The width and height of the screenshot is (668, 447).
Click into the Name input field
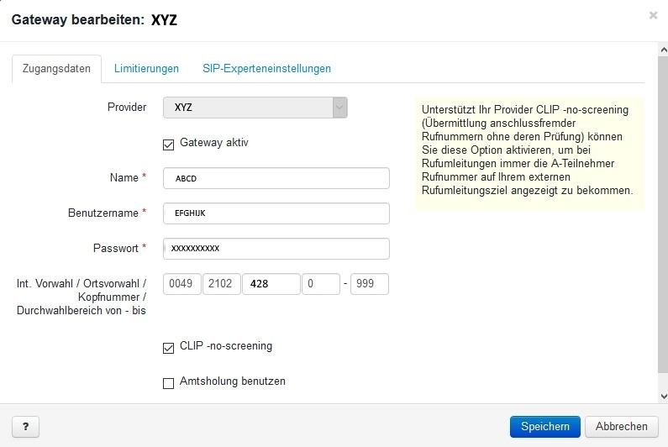[276, 179]
